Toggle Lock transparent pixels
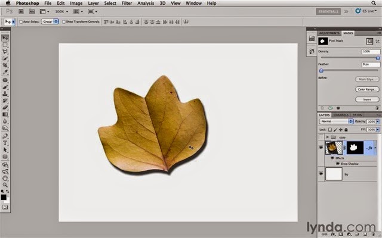This screenshot has height=238, width=382. [329, 130]
